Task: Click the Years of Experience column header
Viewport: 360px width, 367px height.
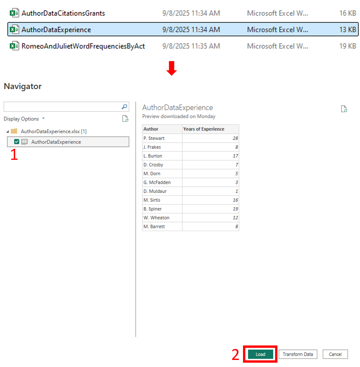Action: coord(211,129)
